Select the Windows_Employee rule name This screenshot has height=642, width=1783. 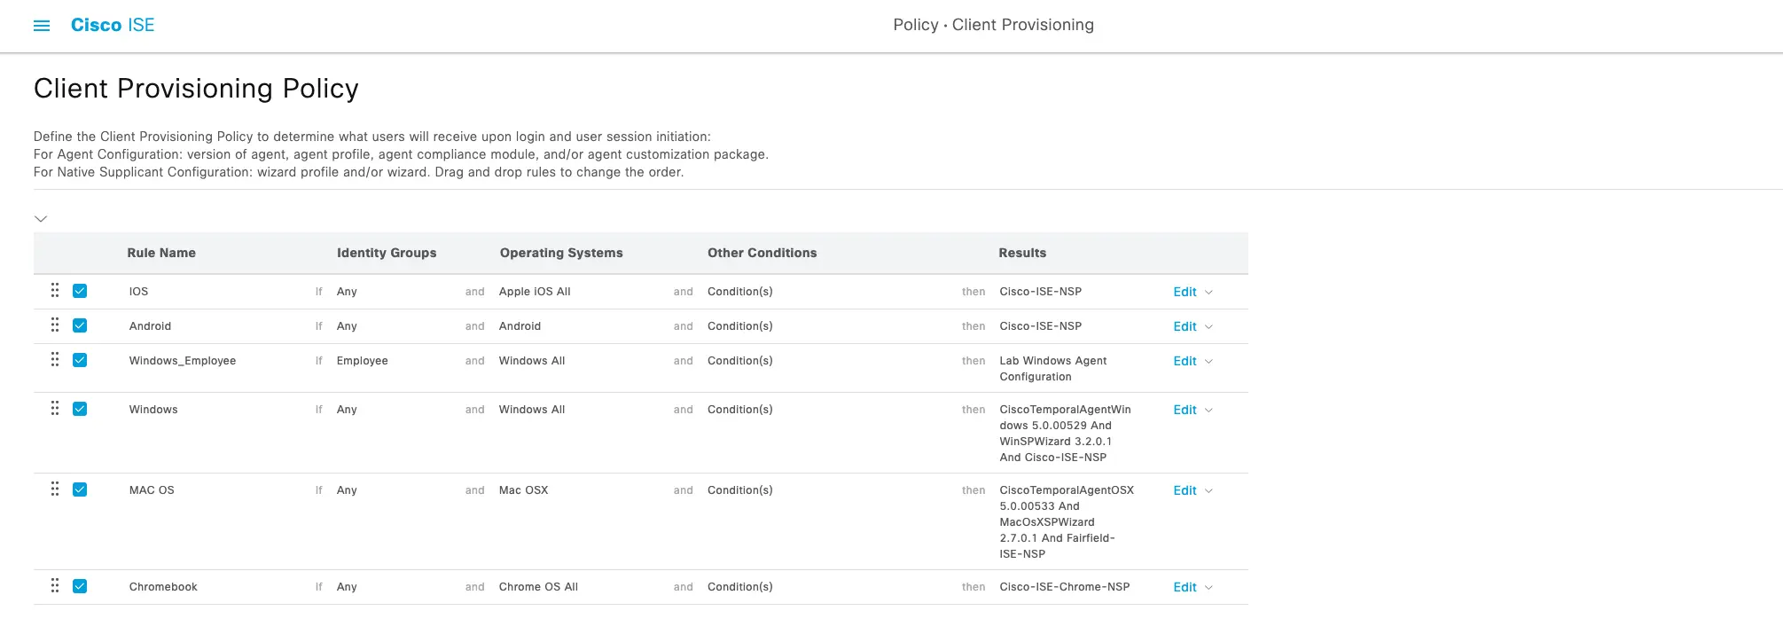coord(183,361)
